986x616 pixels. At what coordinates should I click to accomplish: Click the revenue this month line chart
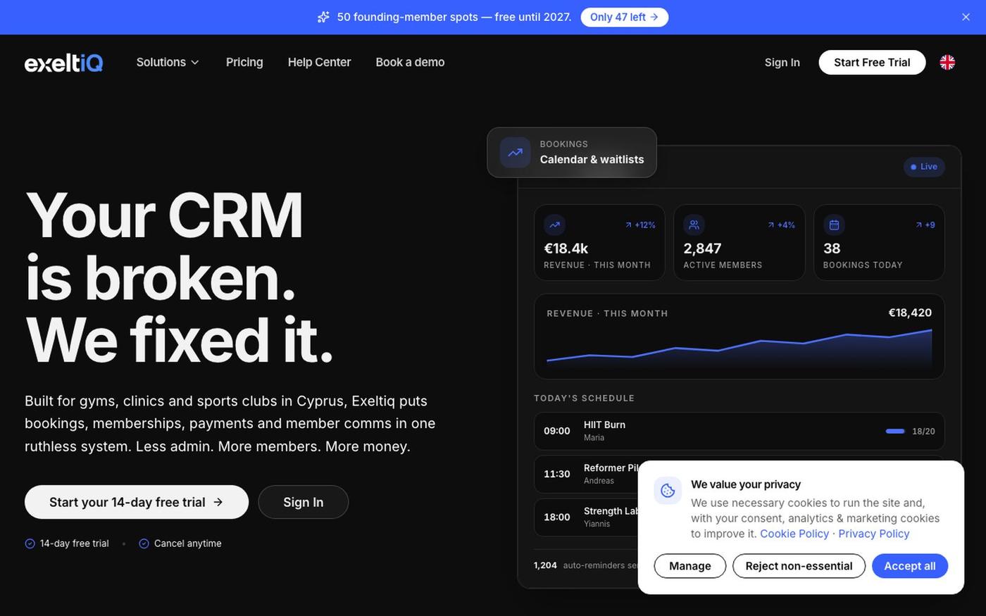[x=739, y=348]
